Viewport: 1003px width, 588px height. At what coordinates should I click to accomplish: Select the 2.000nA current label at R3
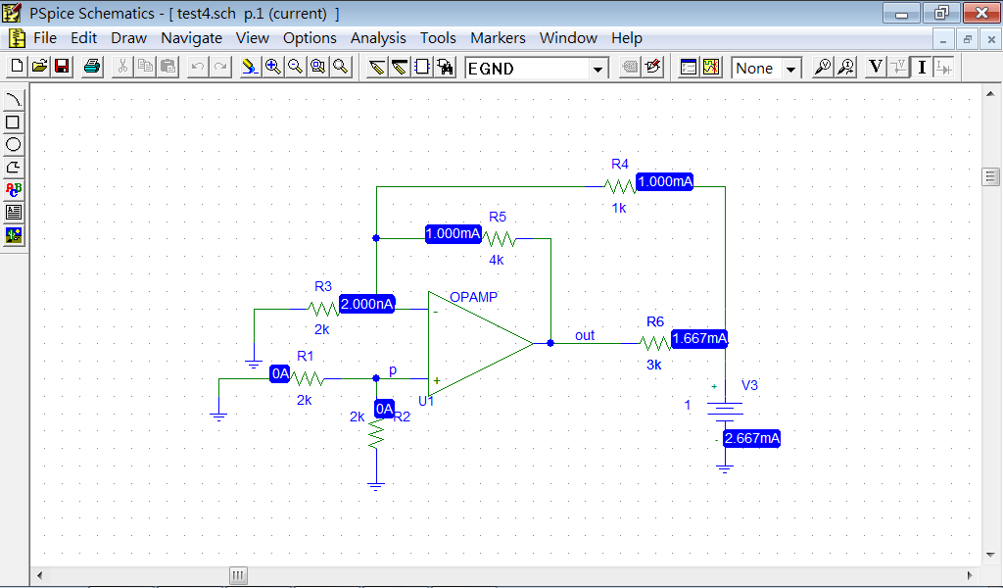coord(366,304)
